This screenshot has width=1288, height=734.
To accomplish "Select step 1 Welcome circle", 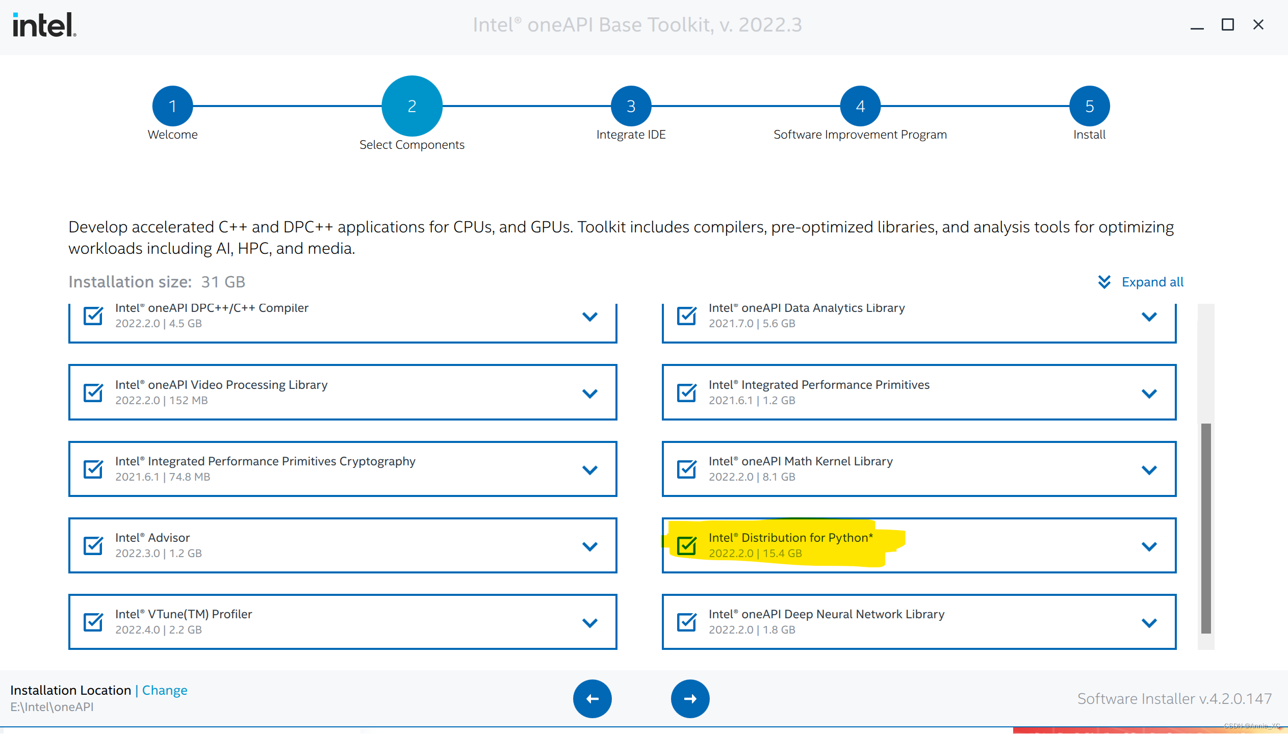I will [172, 106].
